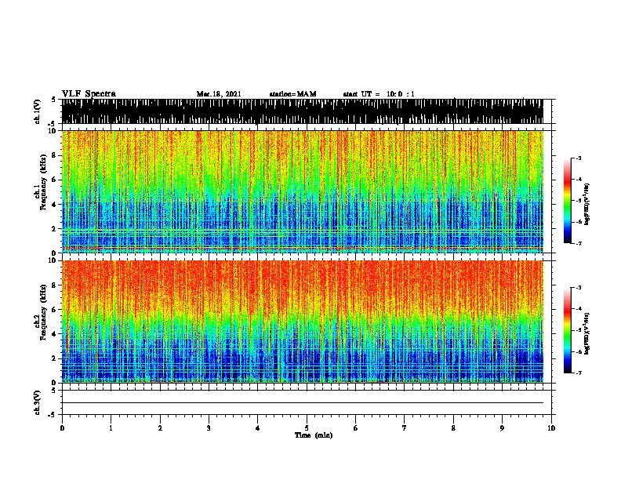Click the ch.2 spectrogram color scale bar
The height and width of the screenshot is (480, 621).
coord(568,330)
